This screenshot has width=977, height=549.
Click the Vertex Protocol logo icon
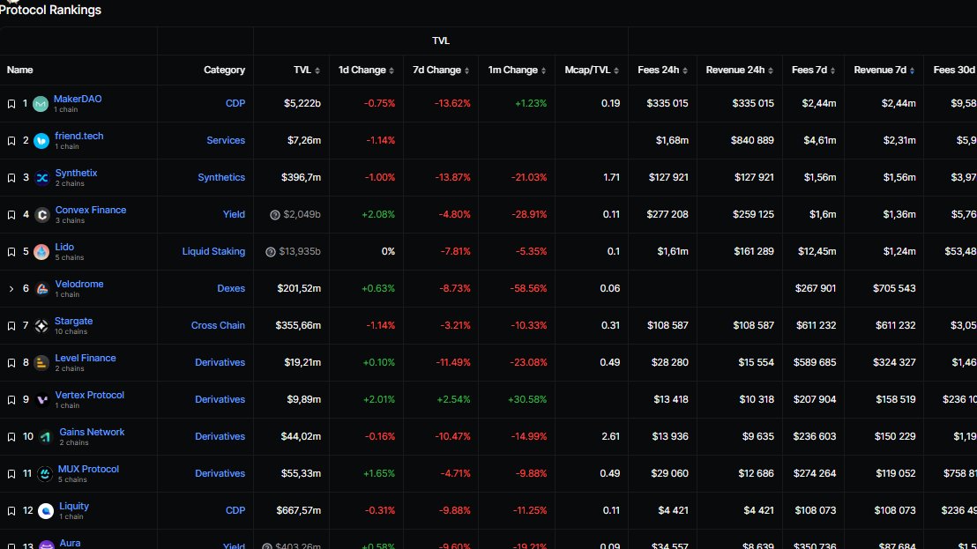pyautogui.click(x=41, y=399)
